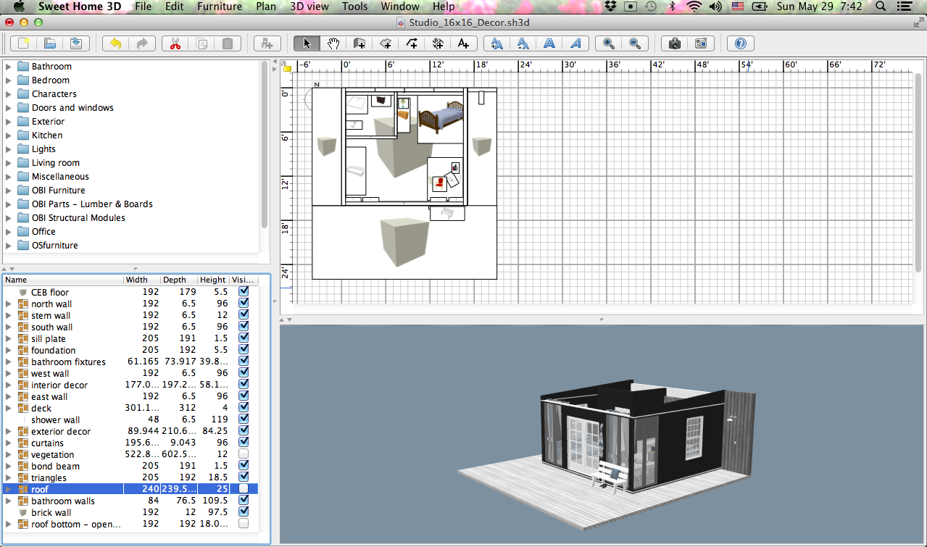Image resolution: width=927 pixels, height=547 pixels.
Task: Activate the Create walls tool
Action: pyautogui.click(x=359, y=43)
